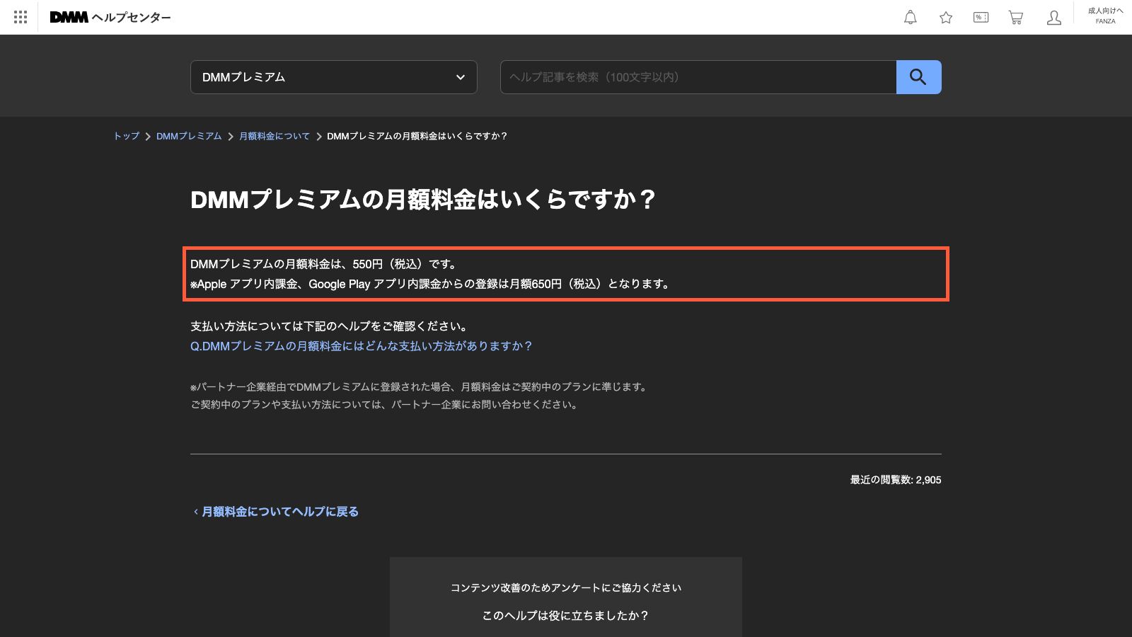Screen dimensions: 1132x637
Task: Click 支払い方法については下記のヘルプ text
Action: [330, 326]
